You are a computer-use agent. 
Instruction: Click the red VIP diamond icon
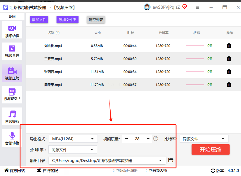click(185, 7)
